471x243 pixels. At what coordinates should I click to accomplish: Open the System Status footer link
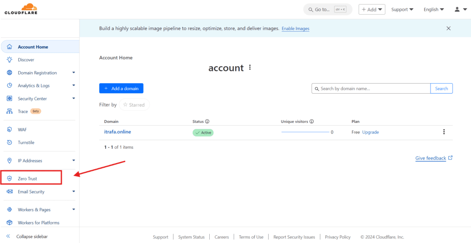click(191, 237)
